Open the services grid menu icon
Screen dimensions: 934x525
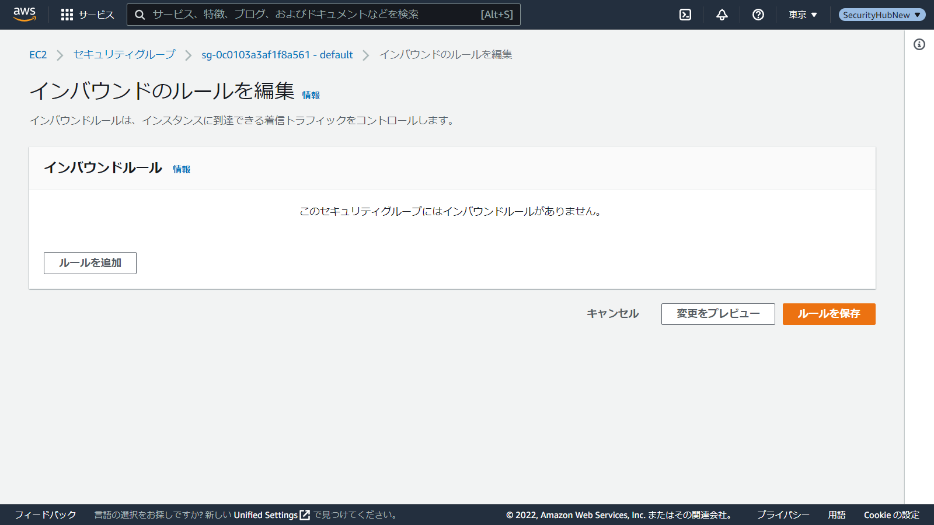pos(67,15)
